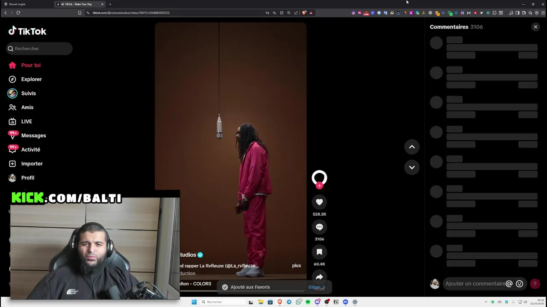Open the Explorer page
547x307 pixels.
pyautogui.click(x=25, y=79)
